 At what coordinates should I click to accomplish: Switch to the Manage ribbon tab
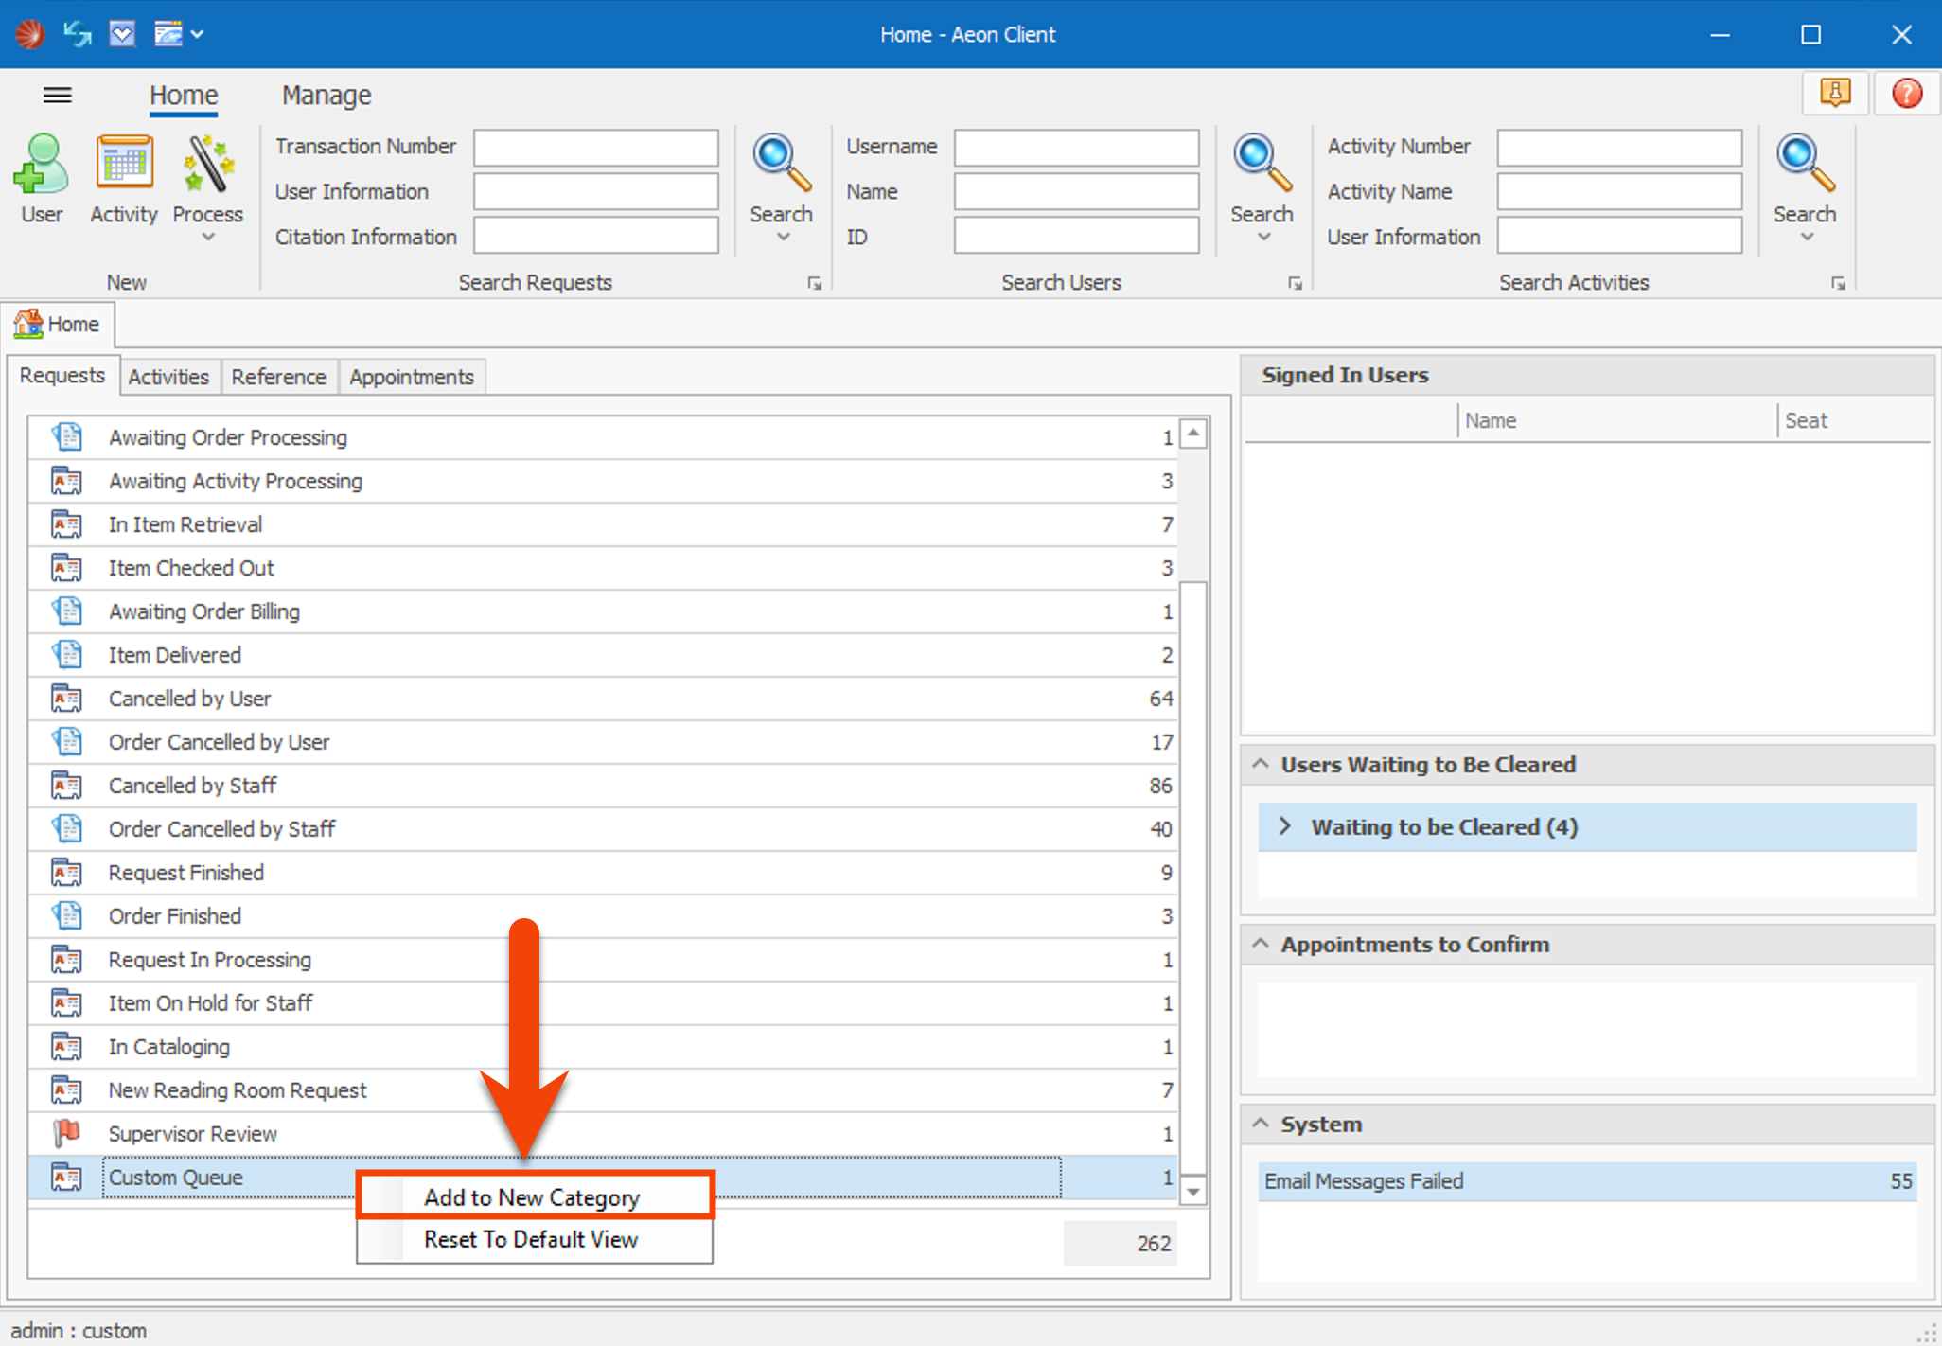[325, 95]
